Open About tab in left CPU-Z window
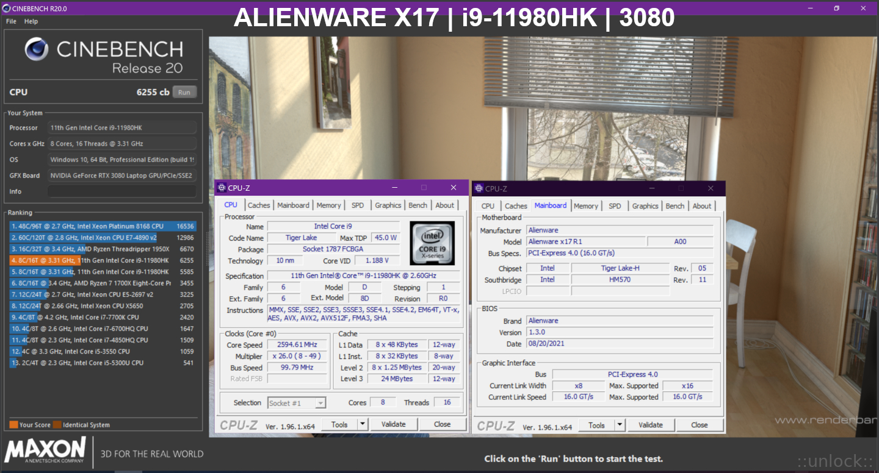This screenshot has width=879, height=473. pyautogui.click(x=445, y=205)
